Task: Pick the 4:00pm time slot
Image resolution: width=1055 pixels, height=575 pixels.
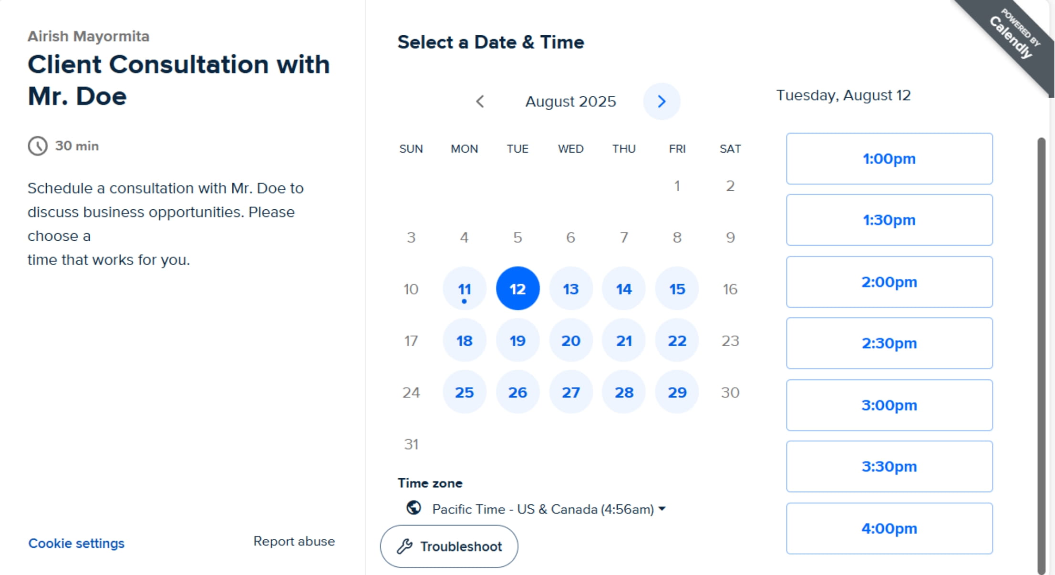Action: (x=889, y=528)
